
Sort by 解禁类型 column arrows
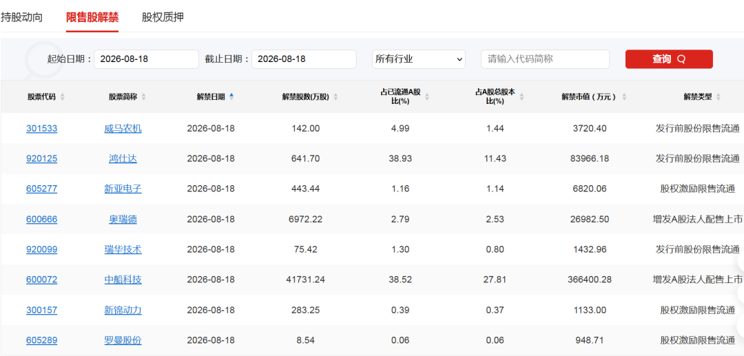719,96
